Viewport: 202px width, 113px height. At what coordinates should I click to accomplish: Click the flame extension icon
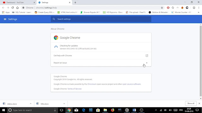(182, 8)
